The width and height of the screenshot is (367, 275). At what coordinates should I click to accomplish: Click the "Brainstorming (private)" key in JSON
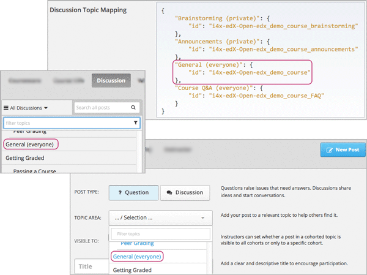[217, 18]
